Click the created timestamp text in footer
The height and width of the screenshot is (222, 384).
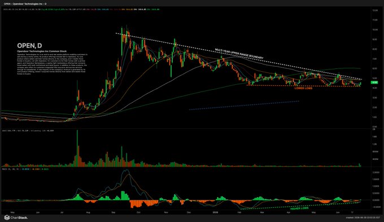click(363, 217)
